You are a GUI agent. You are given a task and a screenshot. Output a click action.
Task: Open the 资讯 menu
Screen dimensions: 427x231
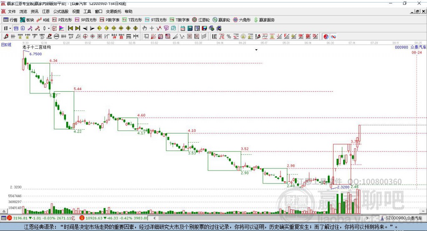(35, 11)
